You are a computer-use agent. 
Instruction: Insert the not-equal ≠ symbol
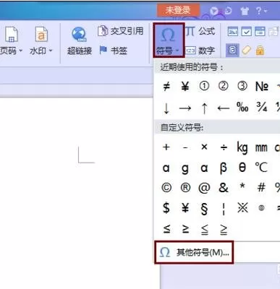166,86
